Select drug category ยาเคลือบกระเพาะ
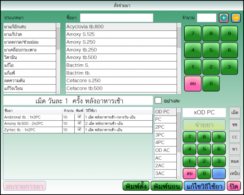The height and width of the screenshot is (195, 244). tap(29, 50)
